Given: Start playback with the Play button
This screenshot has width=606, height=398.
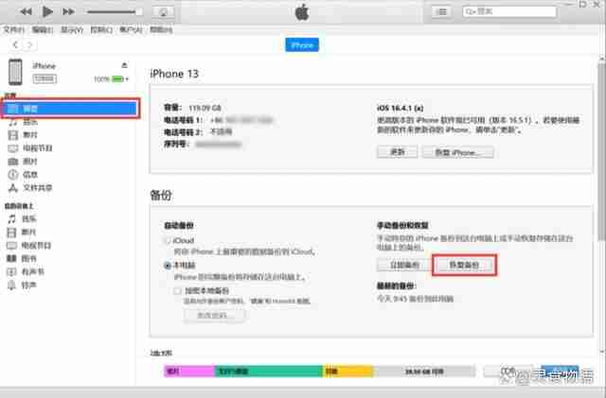Looking at the screenshot, I should pos(47,11).
